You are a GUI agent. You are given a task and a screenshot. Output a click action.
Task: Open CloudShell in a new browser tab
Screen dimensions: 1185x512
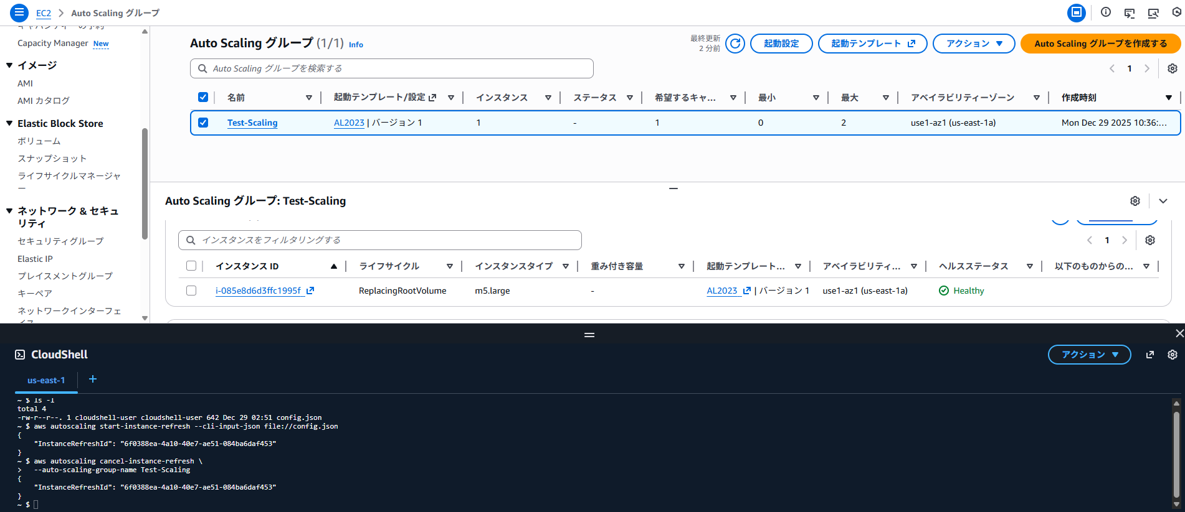(1150, 355)
